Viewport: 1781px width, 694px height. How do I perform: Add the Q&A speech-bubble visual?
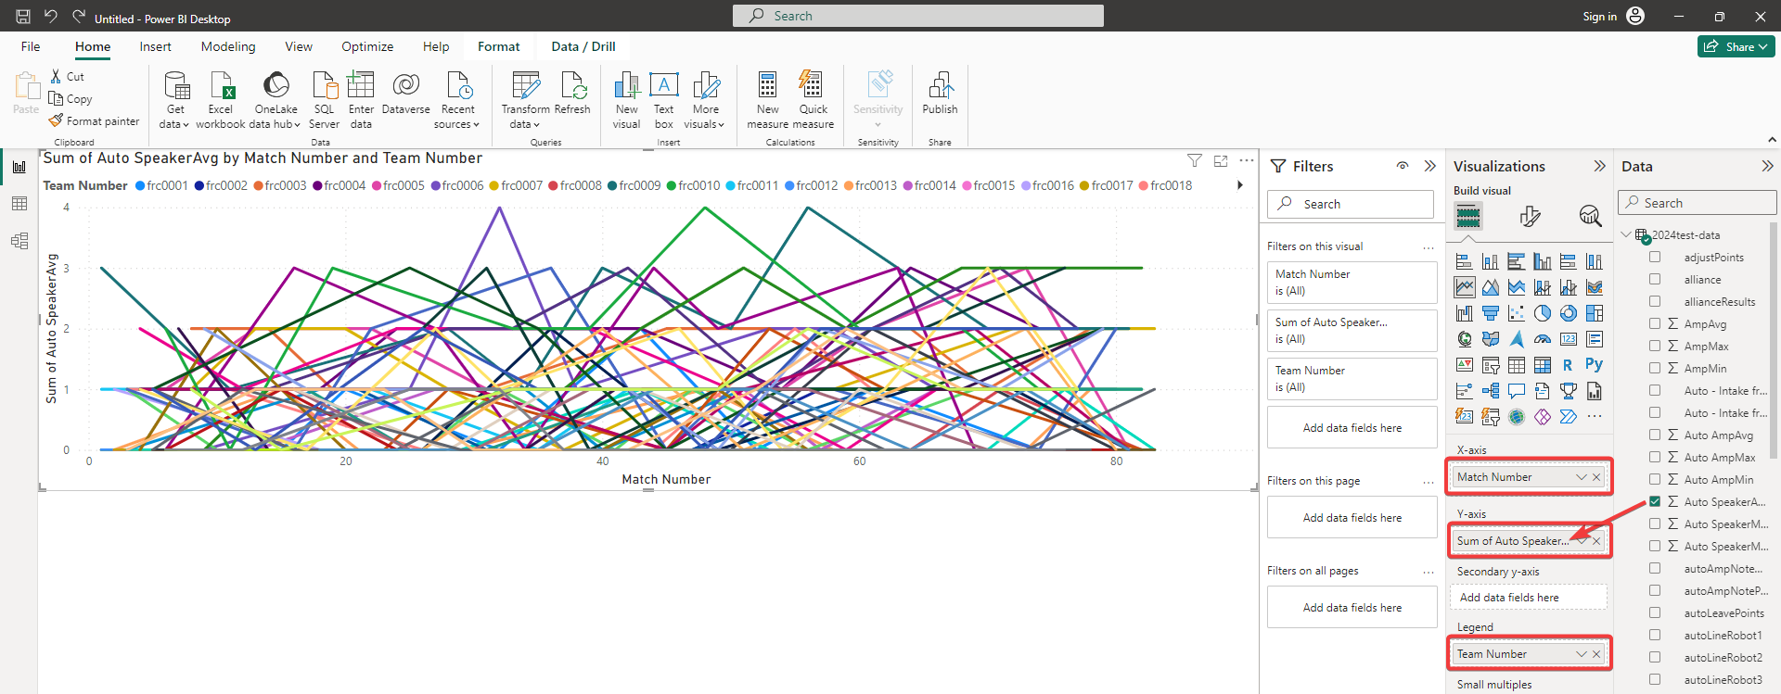point(1517,391)
